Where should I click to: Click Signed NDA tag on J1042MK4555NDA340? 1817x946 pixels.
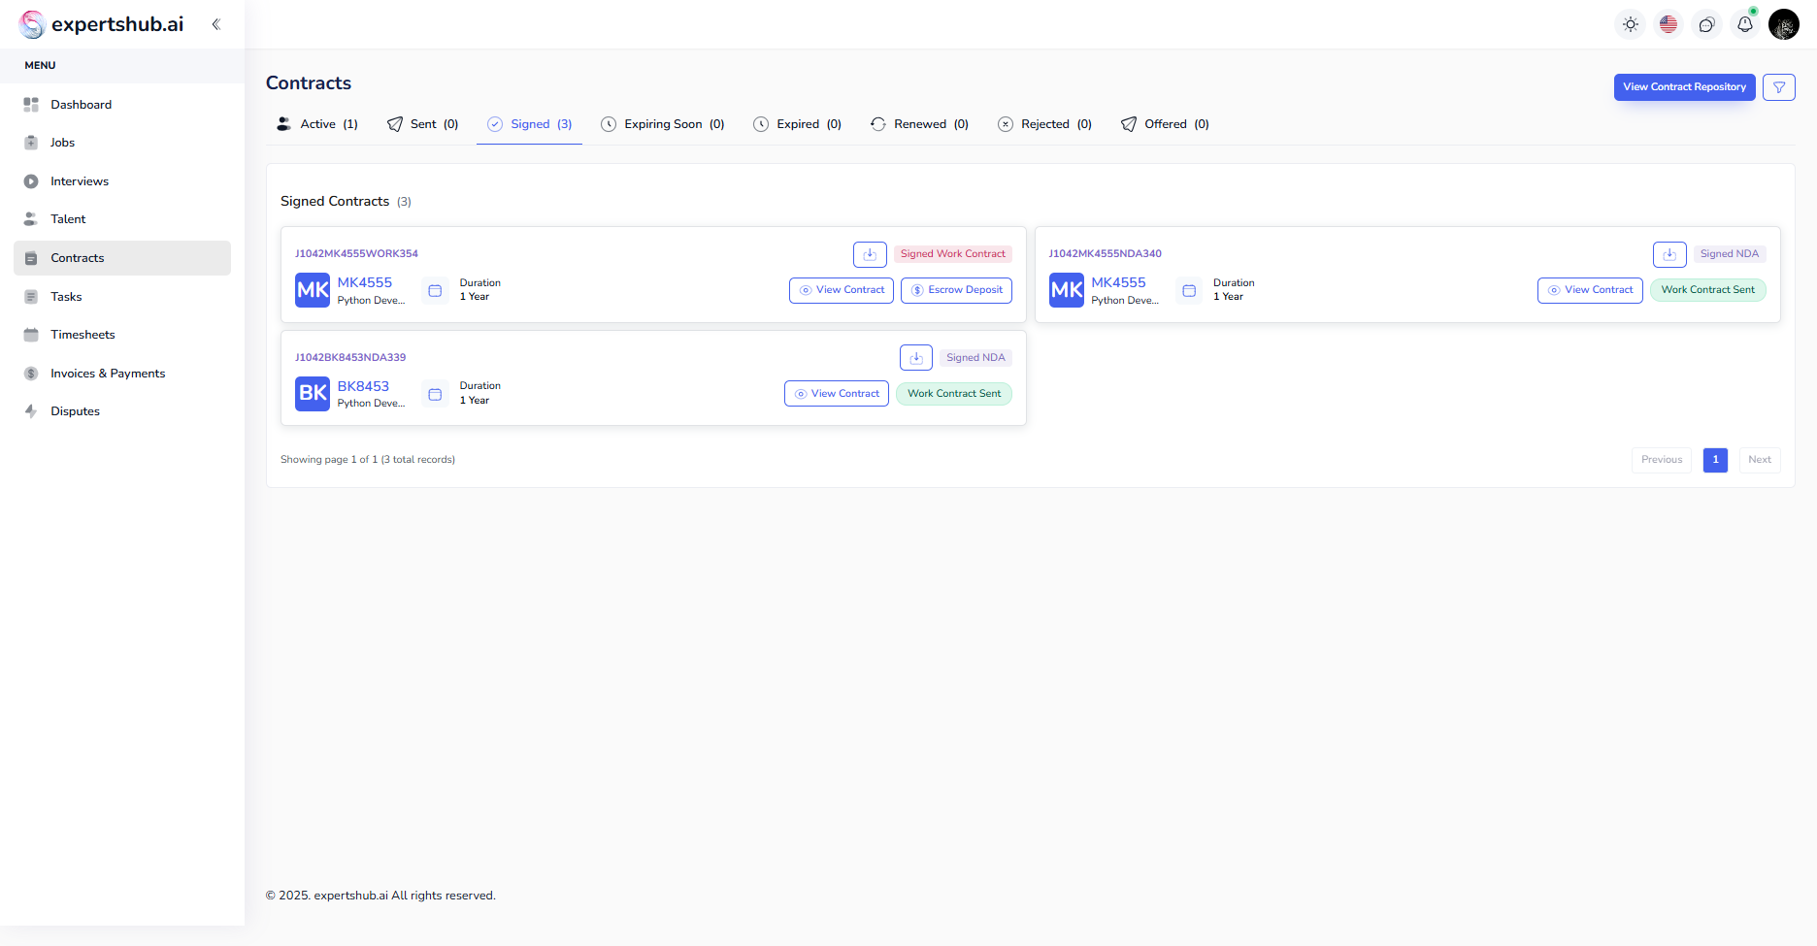1730,254
